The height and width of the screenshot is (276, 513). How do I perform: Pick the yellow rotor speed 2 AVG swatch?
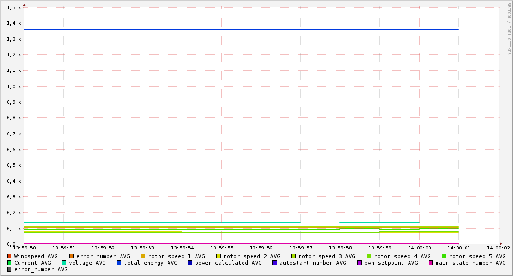point(219,256)
